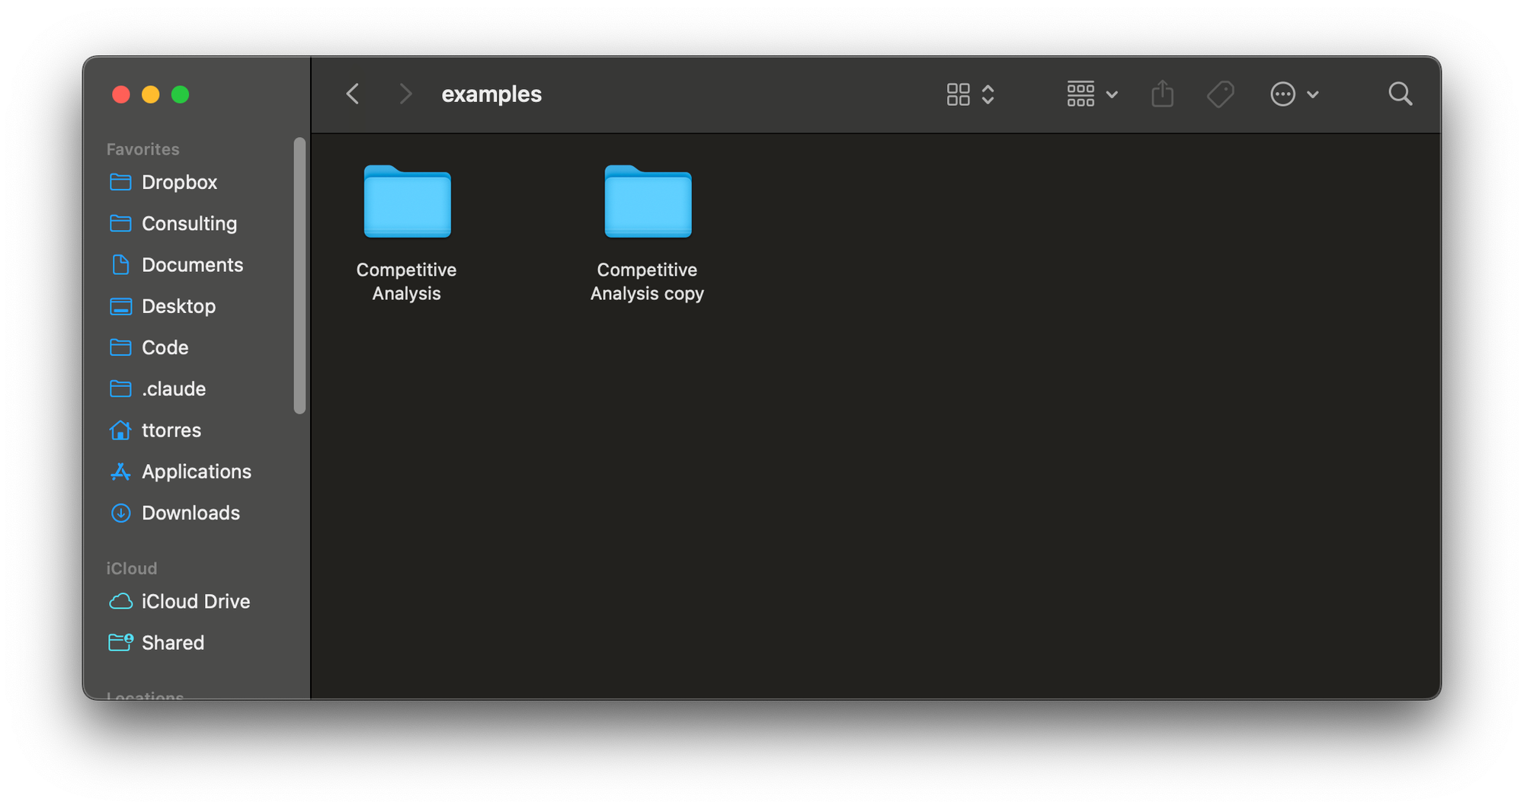
Task: Select the Favorites section header
Action: (x=142, y=149)
